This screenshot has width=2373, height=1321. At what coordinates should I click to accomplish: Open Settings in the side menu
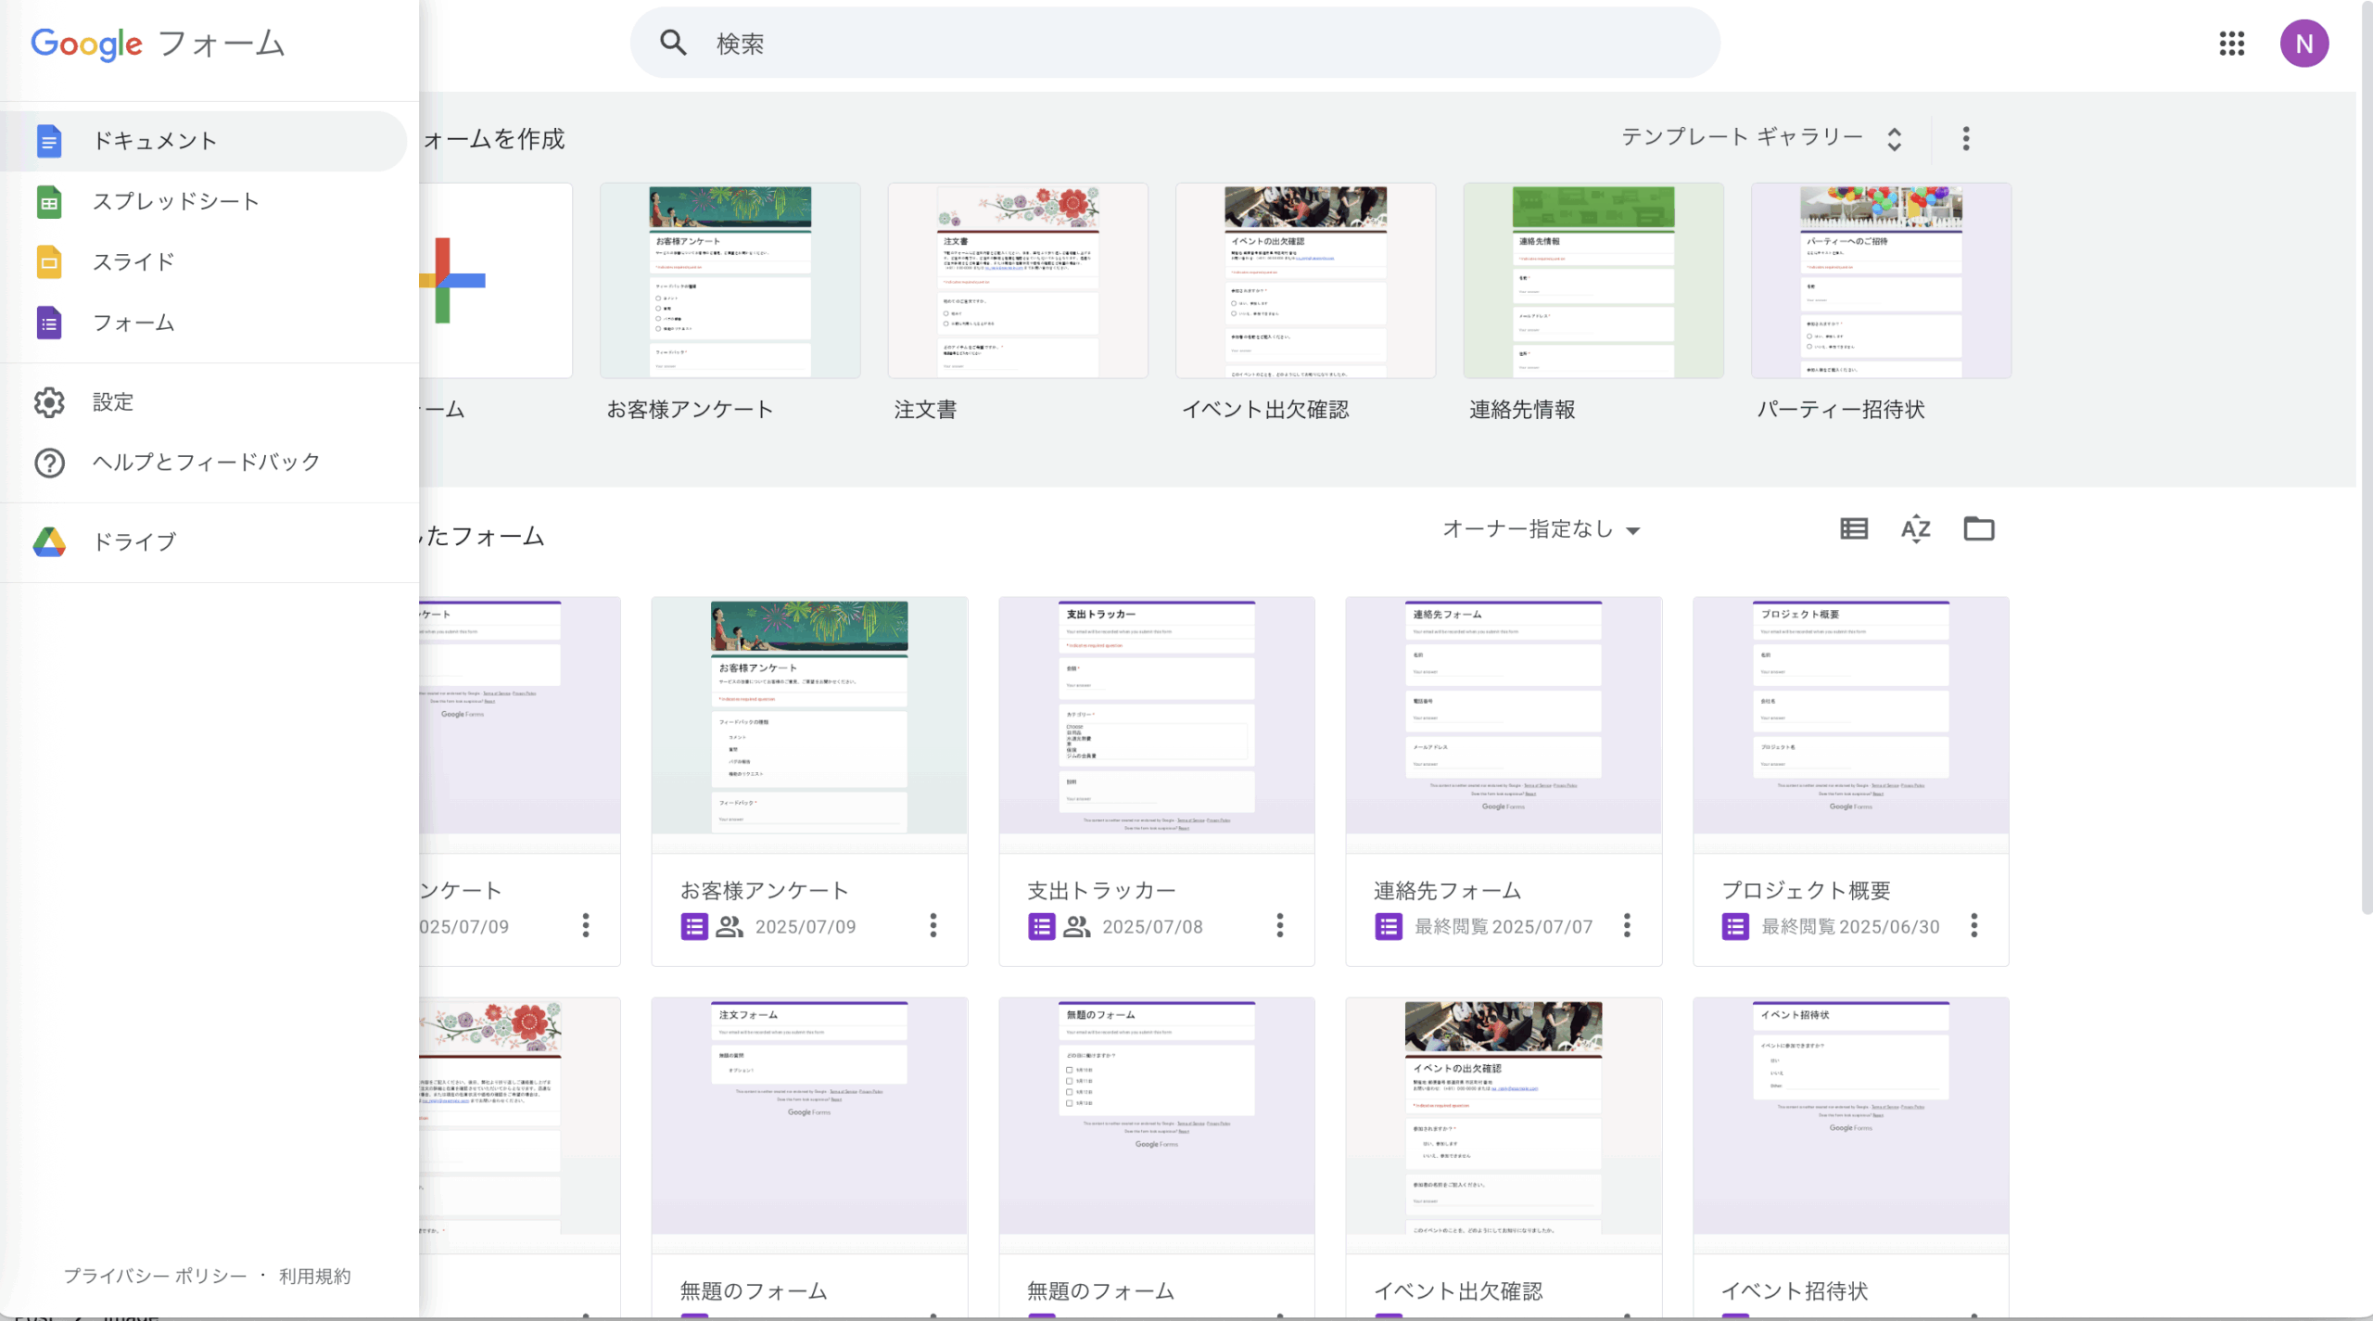[x=203, y=402]
